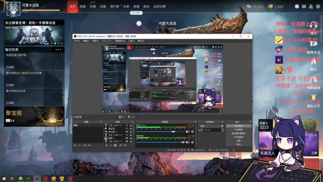Viewport: 323px width, 182px height.
Task: Open the game friends icon
Action: coord(311,6)
